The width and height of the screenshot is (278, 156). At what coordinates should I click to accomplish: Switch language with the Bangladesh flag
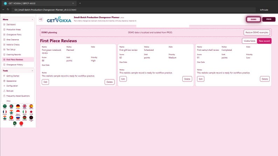(x=11, y=106)
